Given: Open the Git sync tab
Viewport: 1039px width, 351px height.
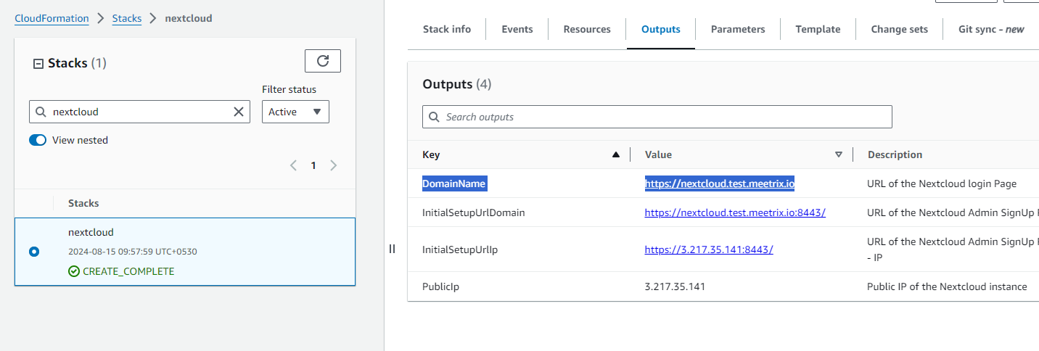Looking at the screenshot, I should [x=991, y=29].
